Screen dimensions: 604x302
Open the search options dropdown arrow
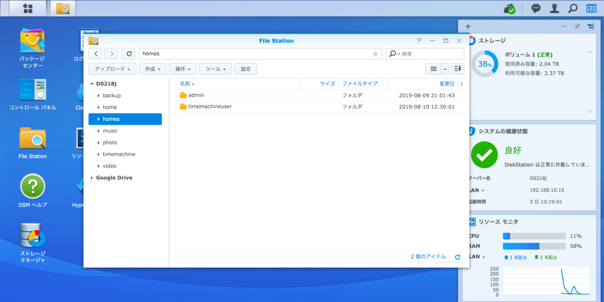point(399,54)
